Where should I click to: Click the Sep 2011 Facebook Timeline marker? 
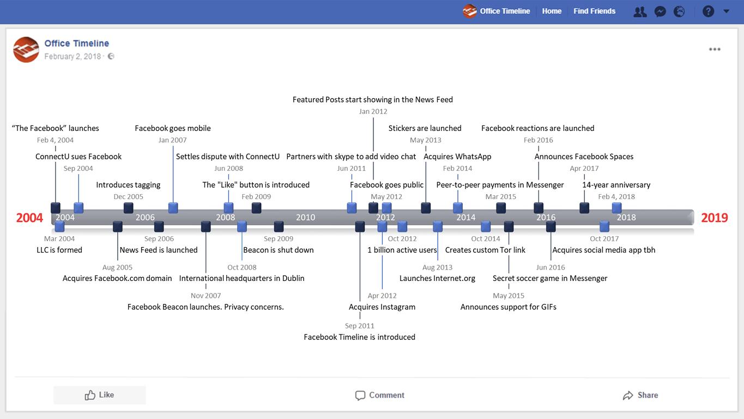click(360, 226)
